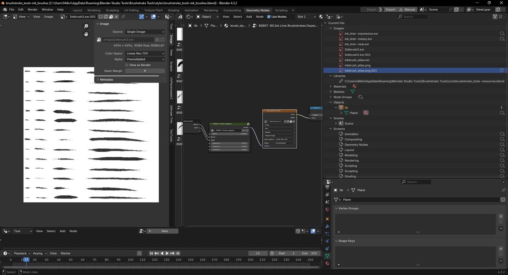Toggle overlays button in image editor header
508x275 pixels.
pyautogui.click(x=154, y=16)
